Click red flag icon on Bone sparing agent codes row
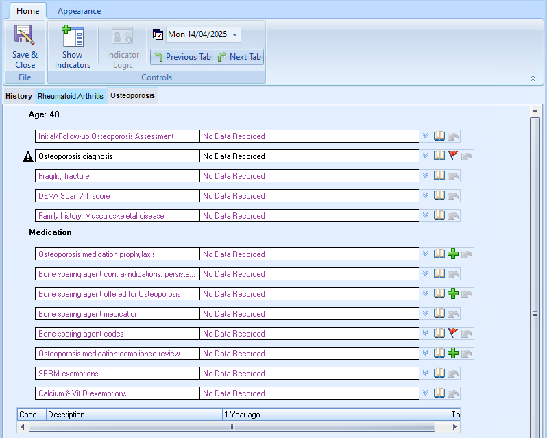 click(x=453, y=333)
